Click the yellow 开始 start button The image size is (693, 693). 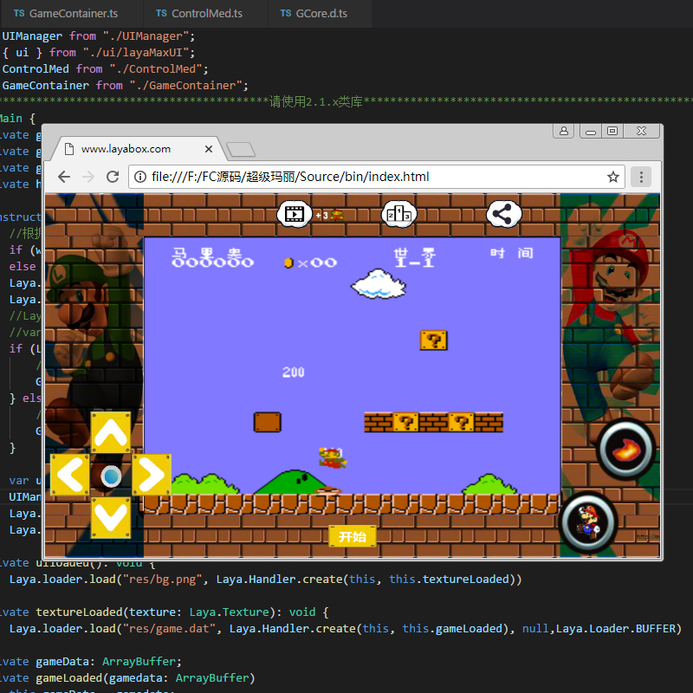point(353,536)
